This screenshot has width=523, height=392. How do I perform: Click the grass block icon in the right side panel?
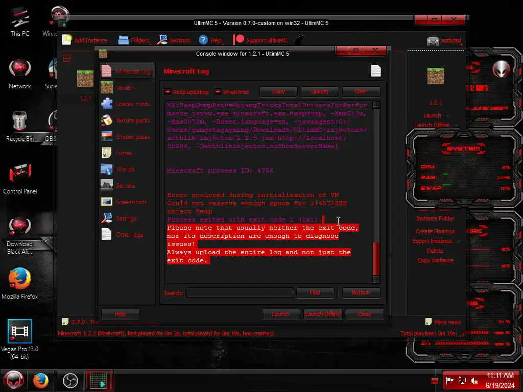tap(435, 76)
